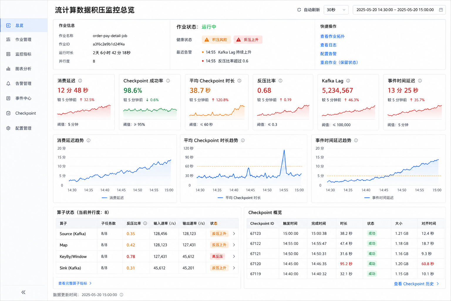This screenshot has height=301, width=451.
Task: Click Checkpoint ID 67120 cell
Action: [255, 264]
